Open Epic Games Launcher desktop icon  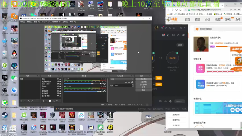pos(5,80)
